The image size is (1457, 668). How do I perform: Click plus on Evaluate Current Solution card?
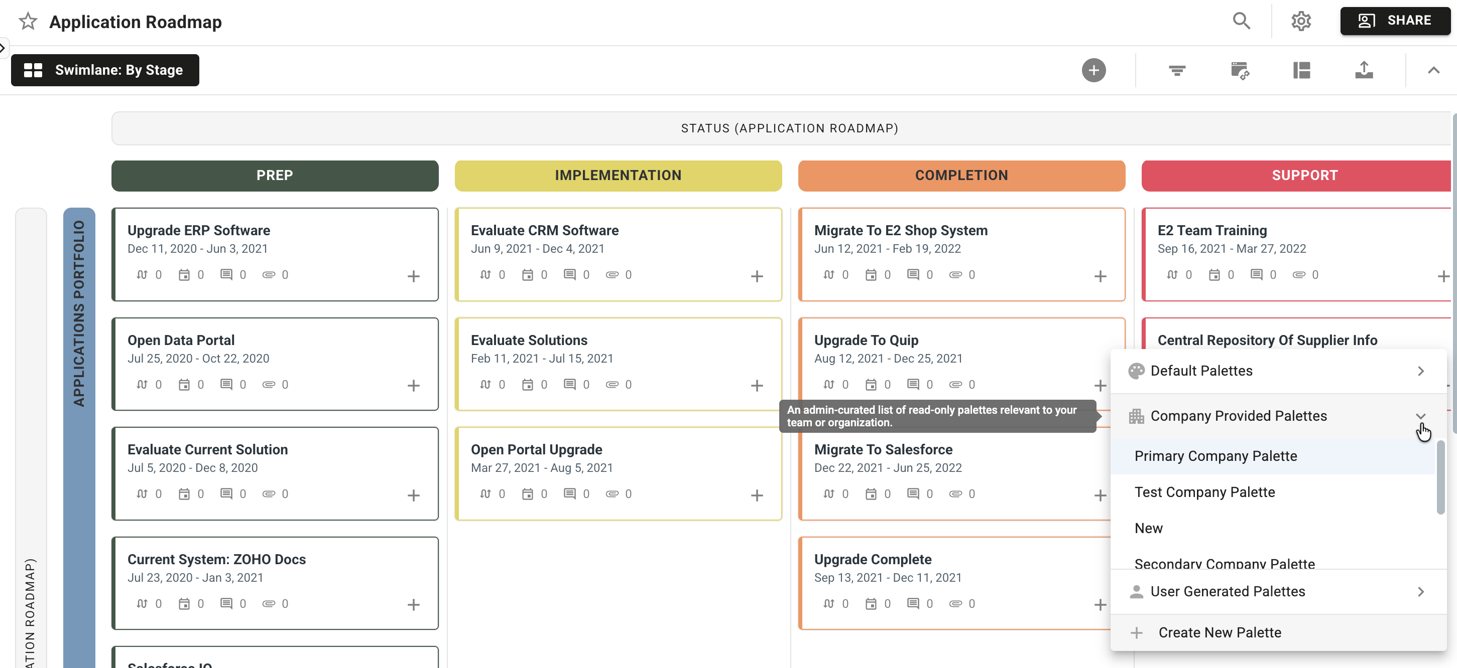tap(414, 495)
